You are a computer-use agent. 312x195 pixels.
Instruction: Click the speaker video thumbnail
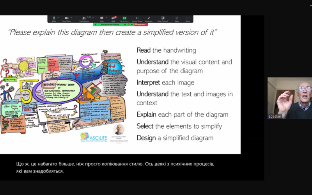pyautogui.click(x=290, y=98)
